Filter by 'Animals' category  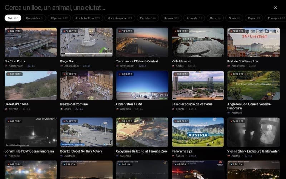[x=194, y=18]
